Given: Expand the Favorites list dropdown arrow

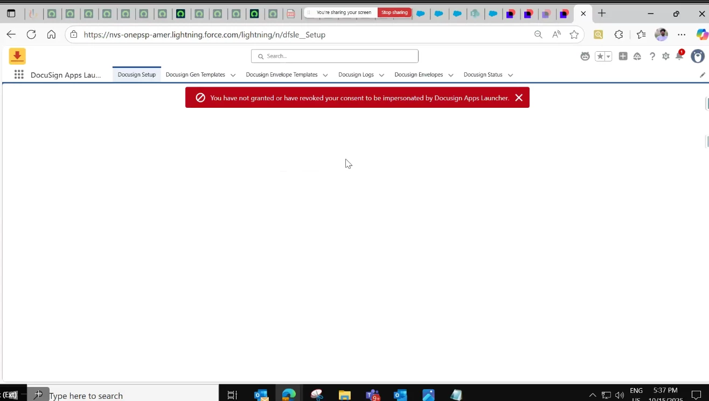Looking at the screenshot, I should [609, 56].
